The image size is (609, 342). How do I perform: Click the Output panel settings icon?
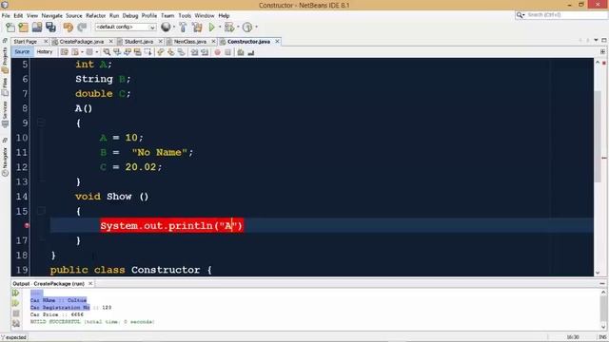click(x=16, y=323)
